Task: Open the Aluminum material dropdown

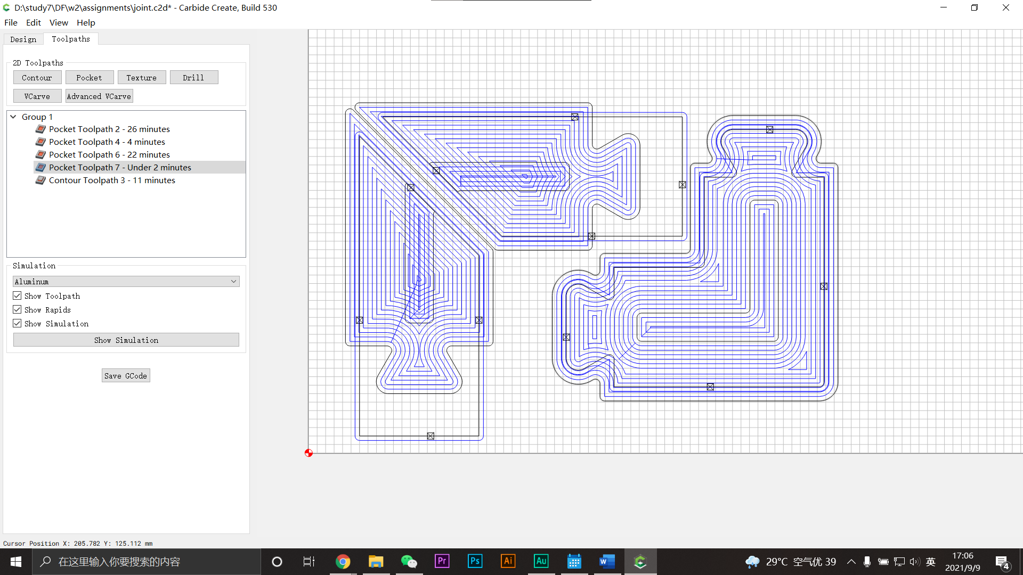Action: [x=126, y=281]
